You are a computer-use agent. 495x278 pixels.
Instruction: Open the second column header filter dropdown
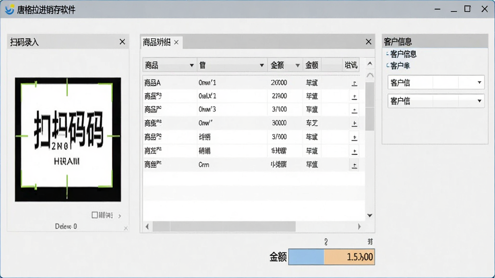262,65
